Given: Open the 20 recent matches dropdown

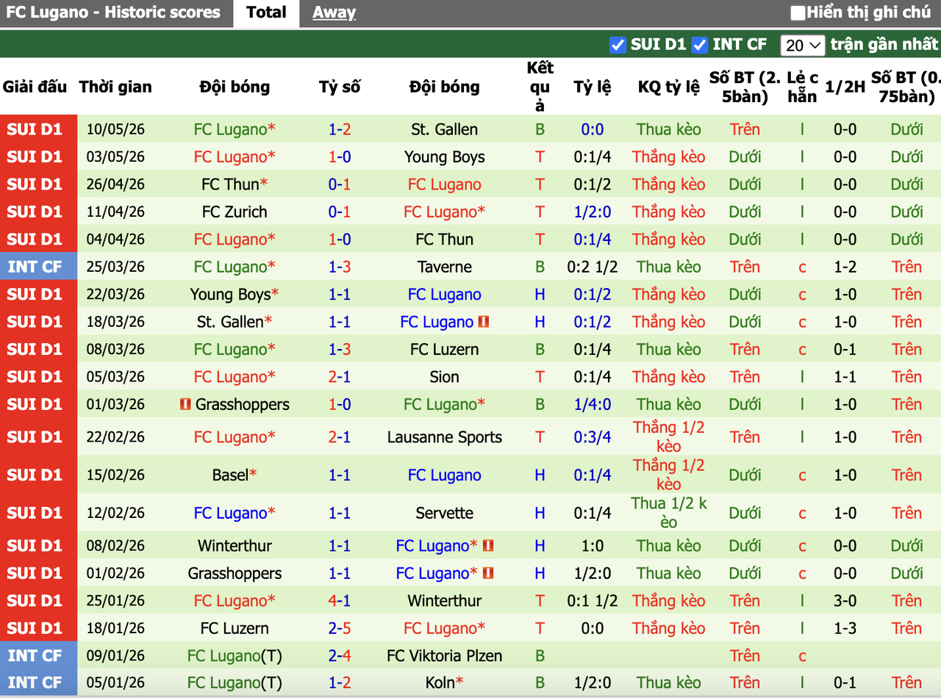Looking at the screenshot, I should point(804,45).
